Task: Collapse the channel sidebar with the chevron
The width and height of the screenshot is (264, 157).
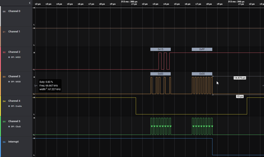Action: click(x=30, y=3)
